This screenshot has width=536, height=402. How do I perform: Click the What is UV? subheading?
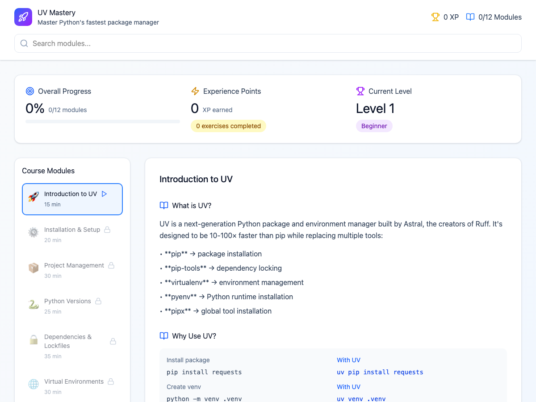[192, 205]
